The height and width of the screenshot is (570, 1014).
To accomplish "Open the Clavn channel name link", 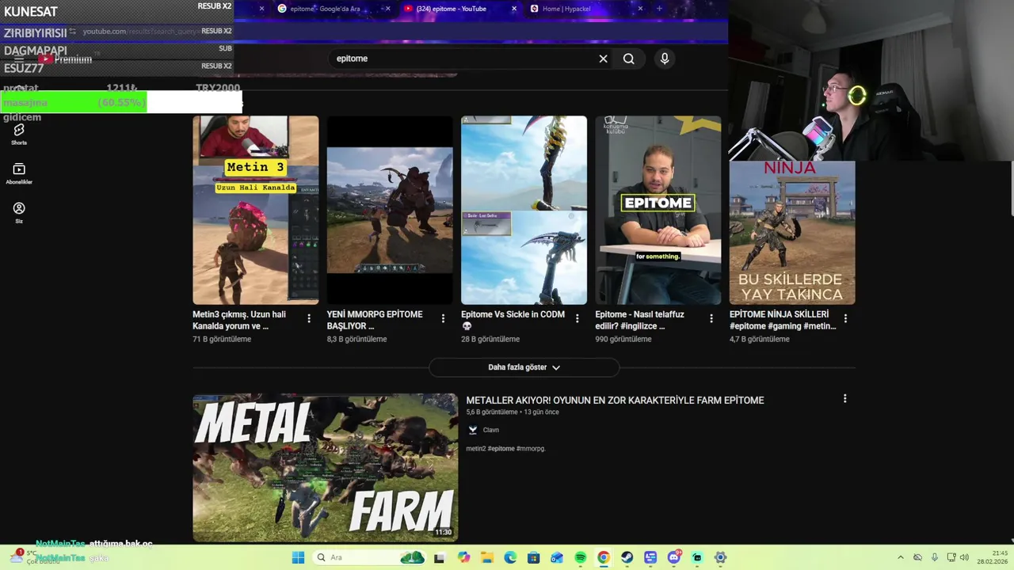I will pos(491,430).
